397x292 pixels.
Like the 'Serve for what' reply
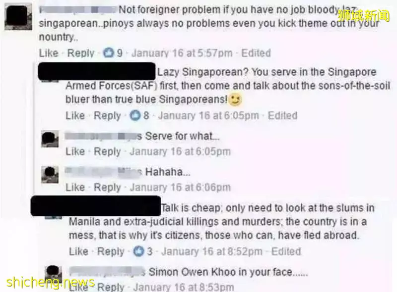[x=75, y=151]
